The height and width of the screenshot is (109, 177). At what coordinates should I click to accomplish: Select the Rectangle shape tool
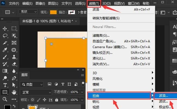[5, 92]
